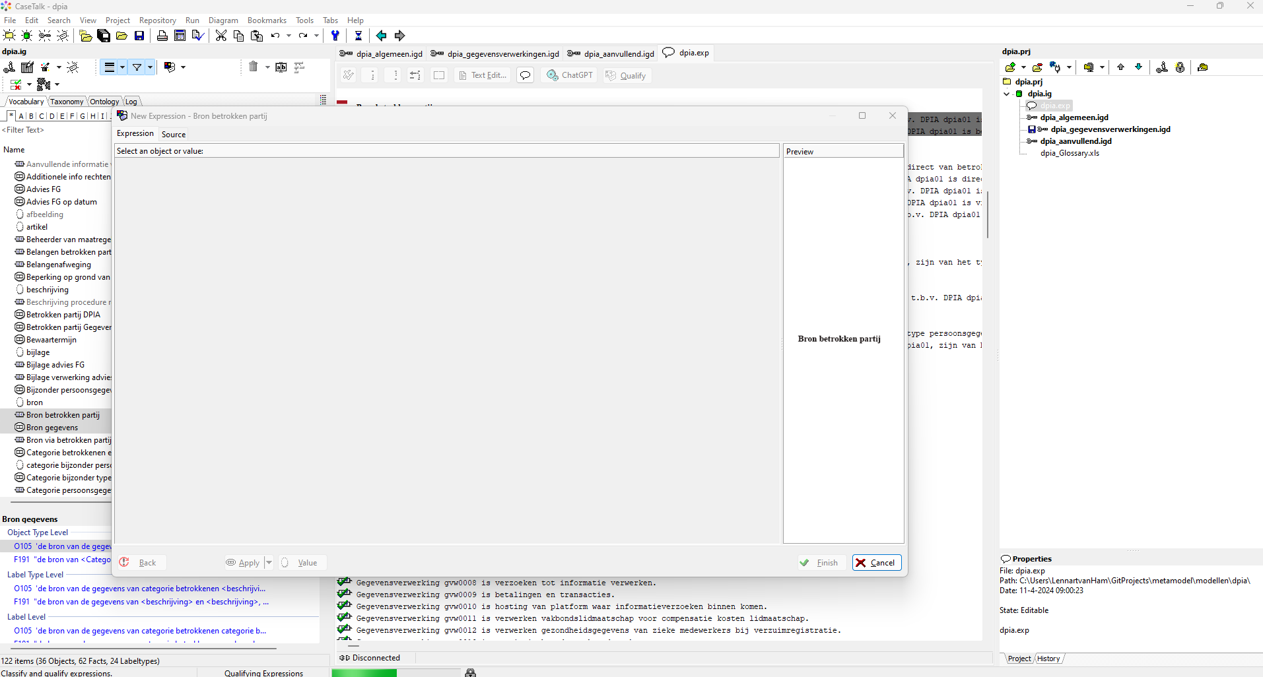
Task: Toggle the funnel filter button
Action: [137, 67]
